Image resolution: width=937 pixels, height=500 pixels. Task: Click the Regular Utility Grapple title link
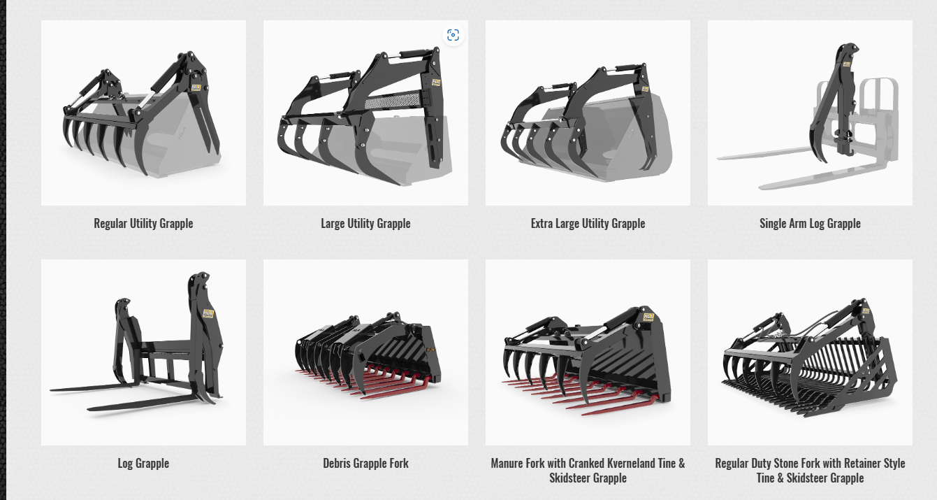click(143, 224)
